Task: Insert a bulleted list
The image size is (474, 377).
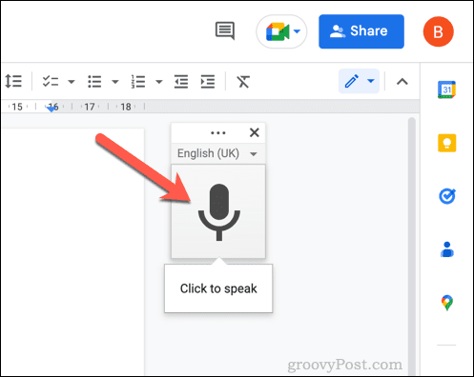Action: (x=94, y=82)
